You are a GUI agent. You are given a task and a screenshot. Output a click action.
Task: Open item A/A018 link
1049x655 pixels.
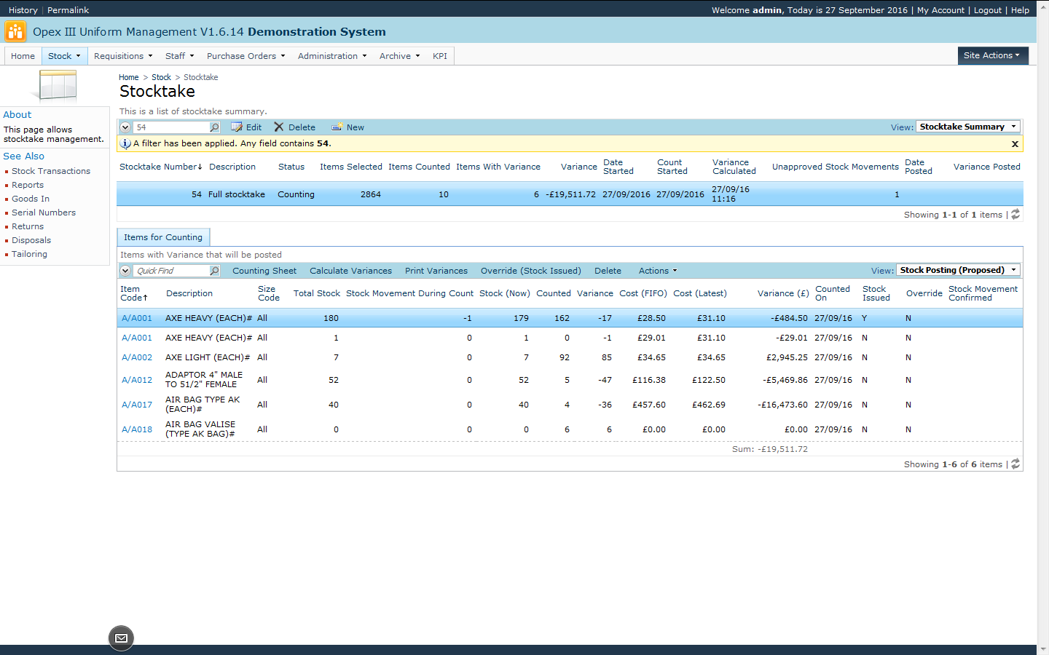point(137,429)
